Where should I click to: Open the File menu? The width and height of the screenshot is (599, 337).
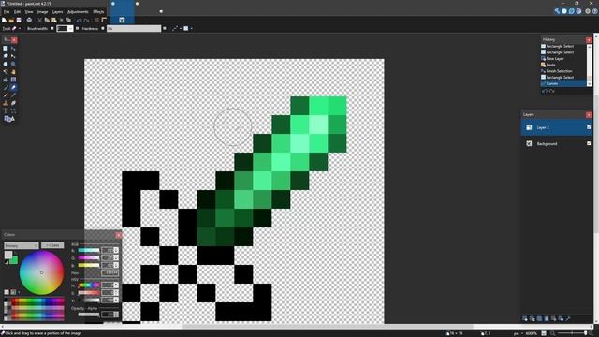click(7, 12)
